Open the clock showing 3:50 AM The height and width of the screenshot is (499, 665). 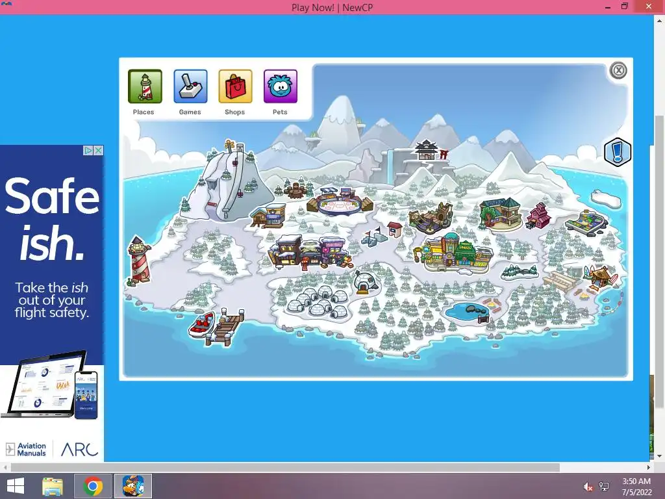pyautogui.click(x=636, y=487)
